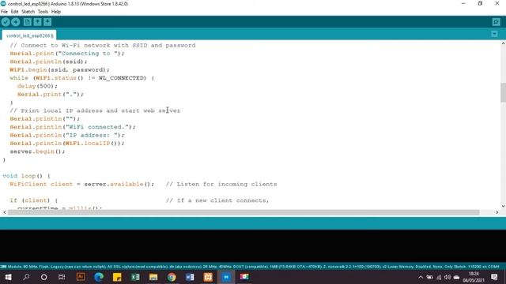Screen dimensions: 506x284
Task: Click the 'Print local IP address' comment line
Action: click(95, 110)
